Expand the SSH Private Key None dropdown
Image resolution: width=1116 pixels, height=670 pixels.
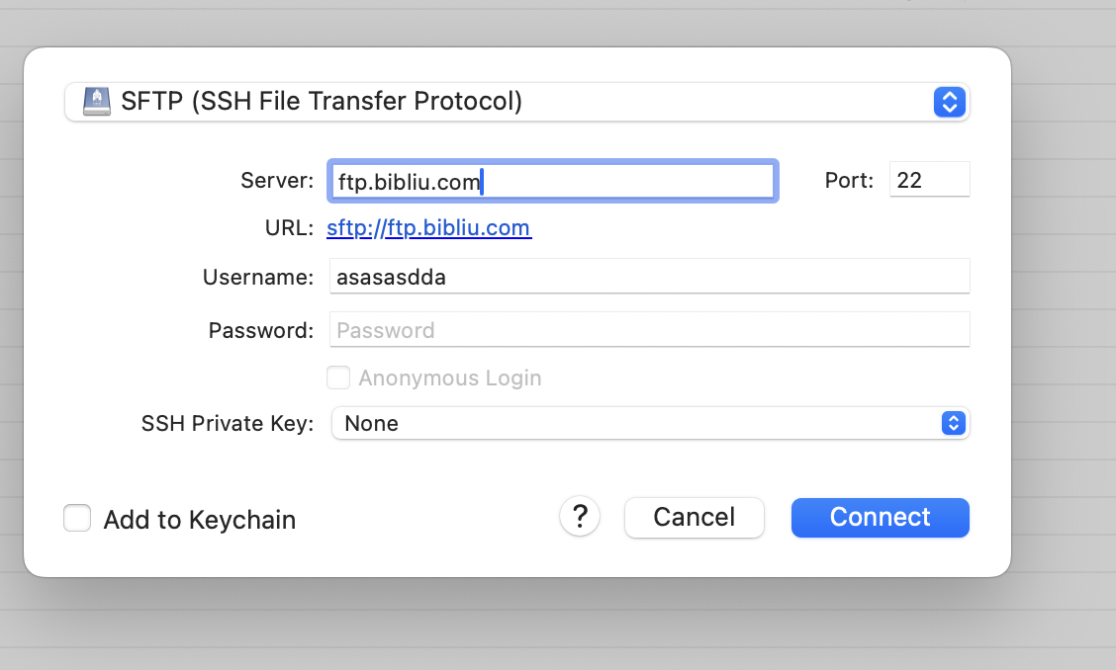(651, 423)
